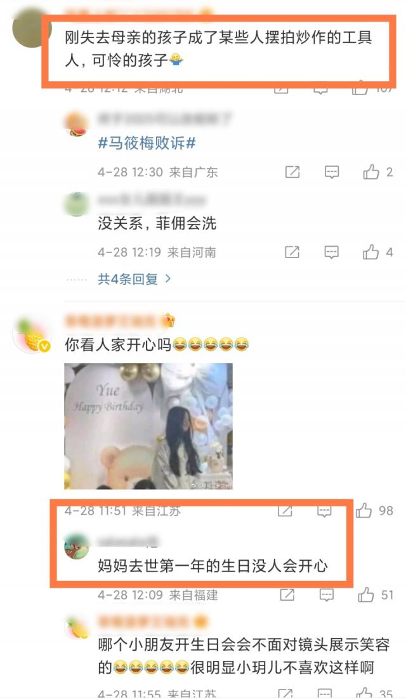Viewport: 406px width, 699px height.
Task: Open watermelon avatar user's profile
Action: click(77, 124)
